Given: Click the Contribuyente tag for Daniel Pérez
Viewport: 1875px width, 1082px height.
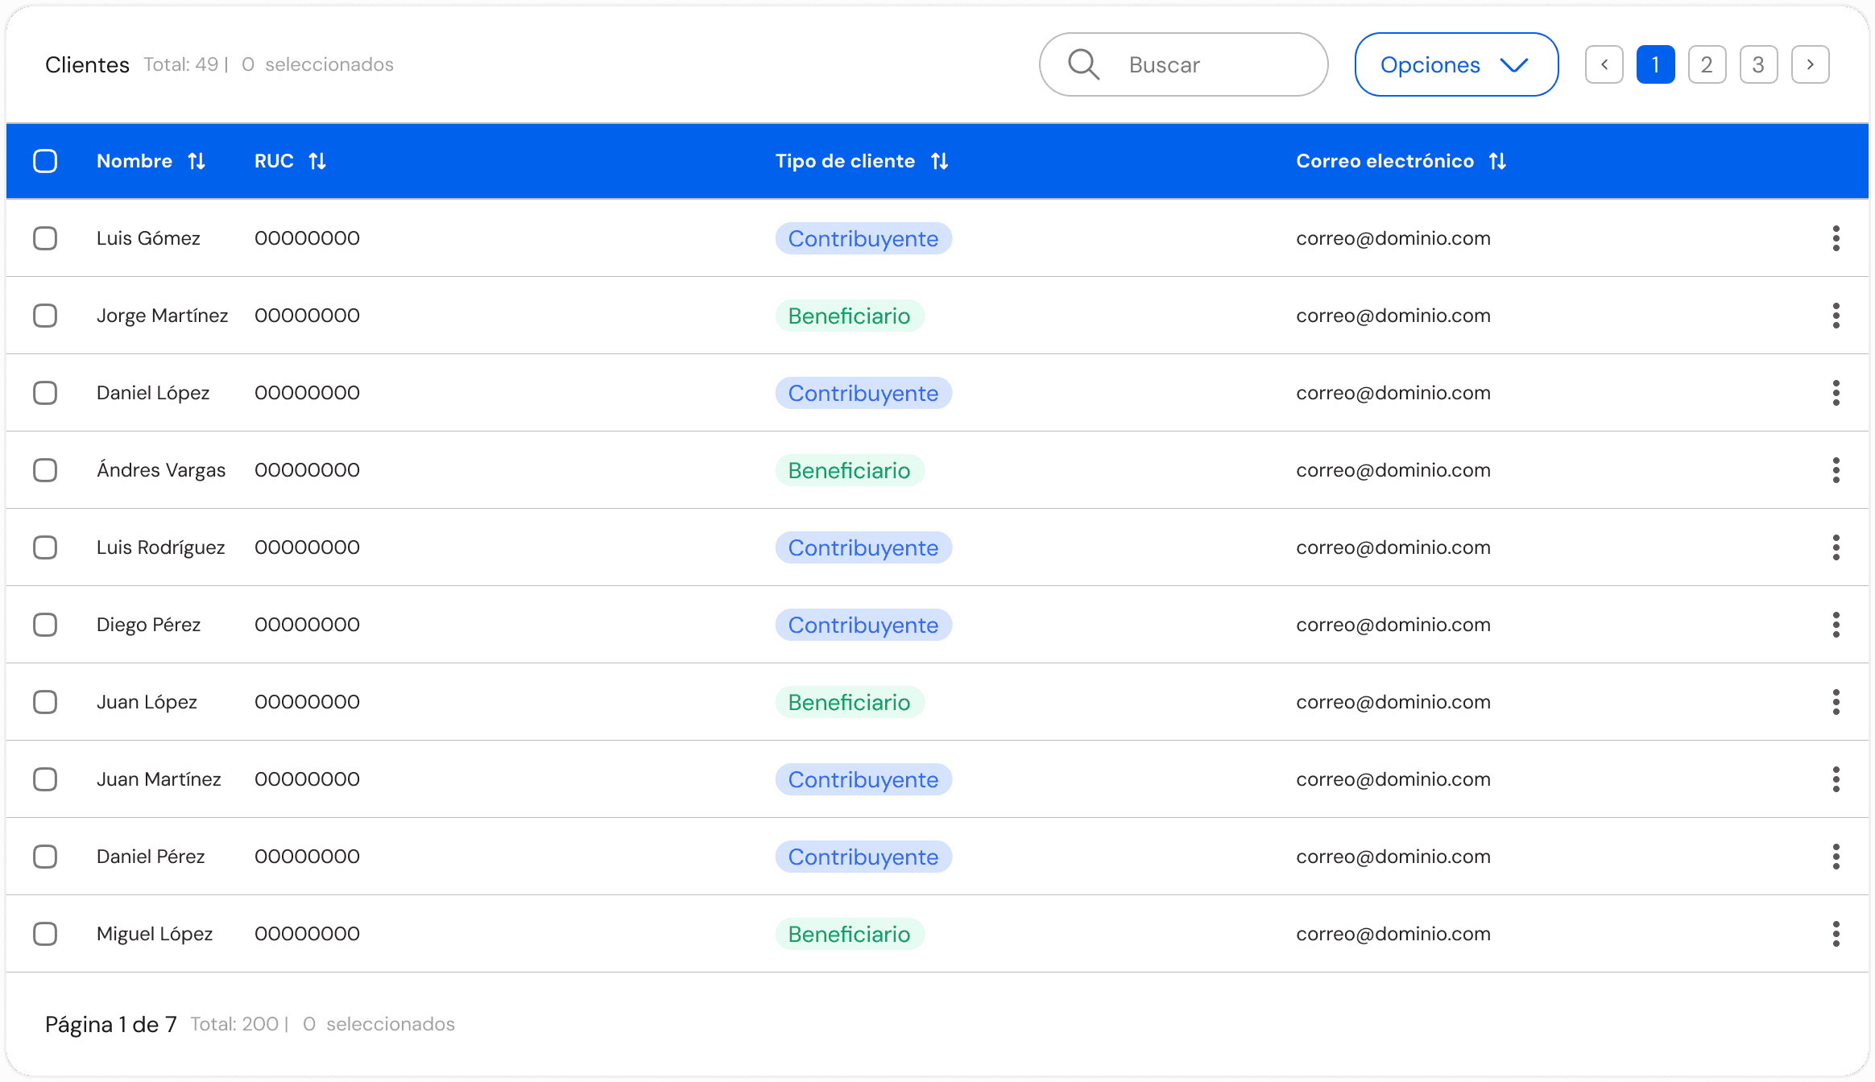Looking at the screenshot, I should coord(863,857).
